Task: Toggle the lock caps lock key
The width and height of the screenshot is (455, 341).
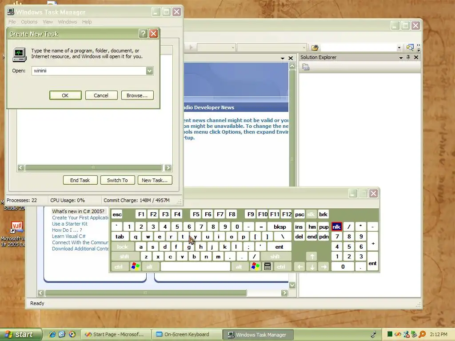Action: pyautogui.click(x=122, y=247)
